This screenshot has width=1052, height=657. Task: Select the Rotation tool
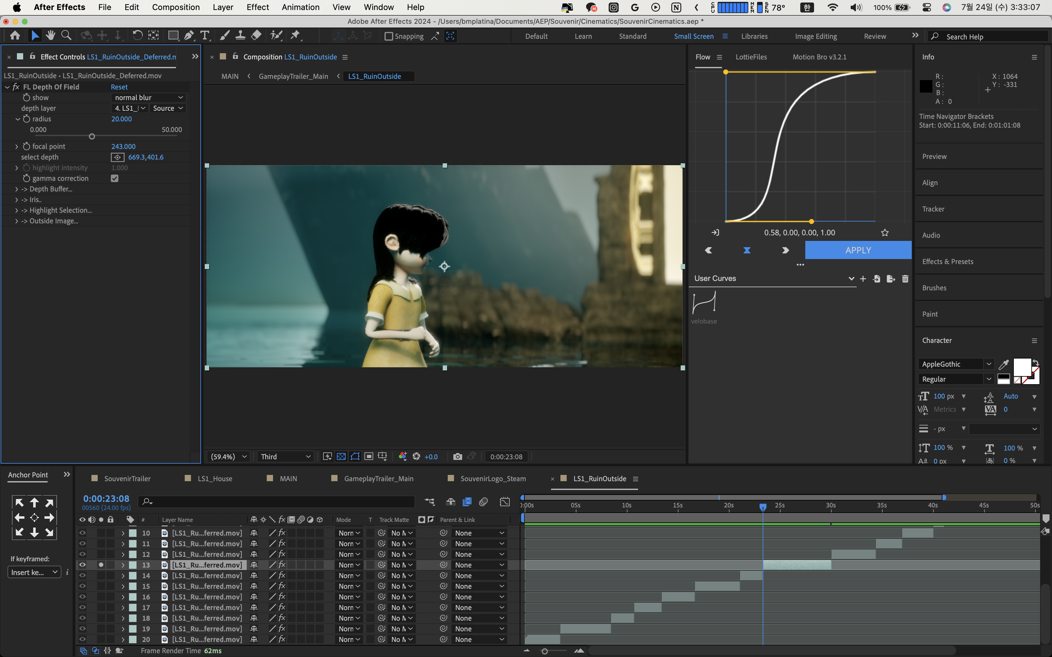pos(137,36)
